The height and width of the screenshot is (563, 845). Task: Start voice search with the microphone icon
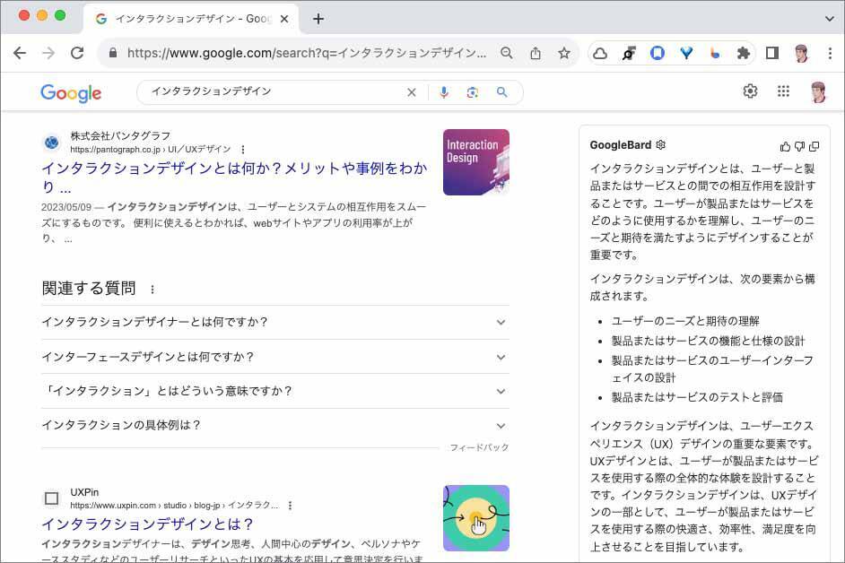click(x=444, y=92)
